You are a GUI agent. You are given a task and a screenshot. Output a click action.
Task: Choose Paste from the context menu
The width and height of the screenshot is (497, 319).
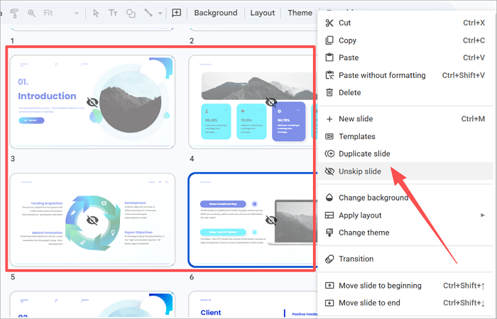point(405,57)
